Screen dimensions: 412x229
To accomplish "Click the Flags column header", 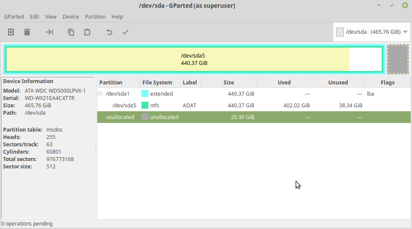I will 387,83.
